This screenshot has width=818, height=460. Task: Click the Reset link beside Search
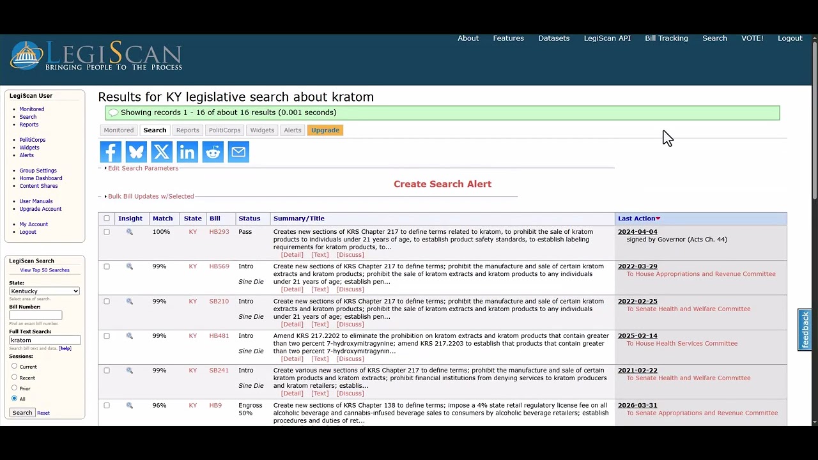[x=43, y=413]
